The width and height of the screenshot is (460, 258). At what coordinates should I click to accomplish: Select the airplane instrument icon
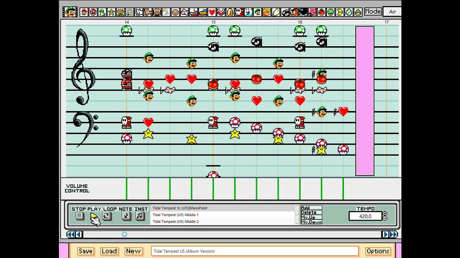(184, 12)
